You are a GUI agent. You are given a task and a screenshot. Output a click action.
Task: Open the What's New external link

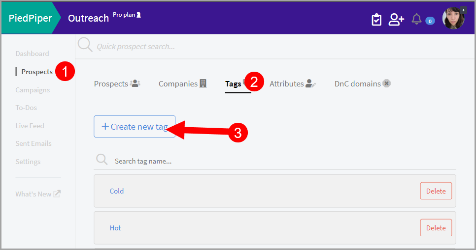(x=38, y=194)
